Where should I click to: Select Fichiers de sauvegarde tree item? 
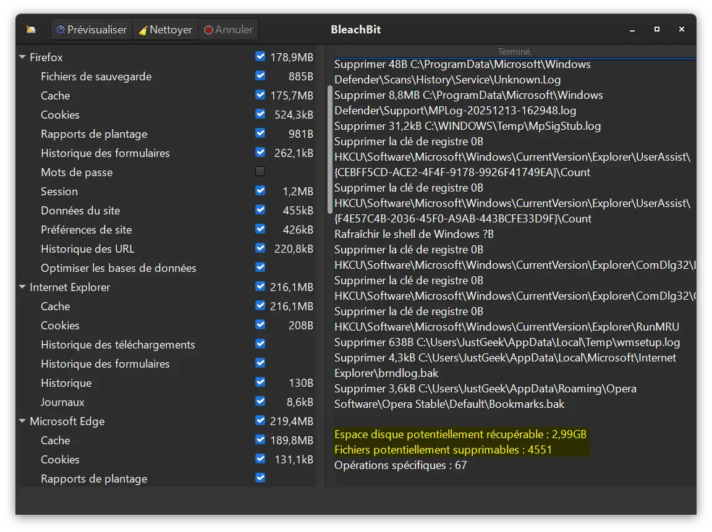96,76
